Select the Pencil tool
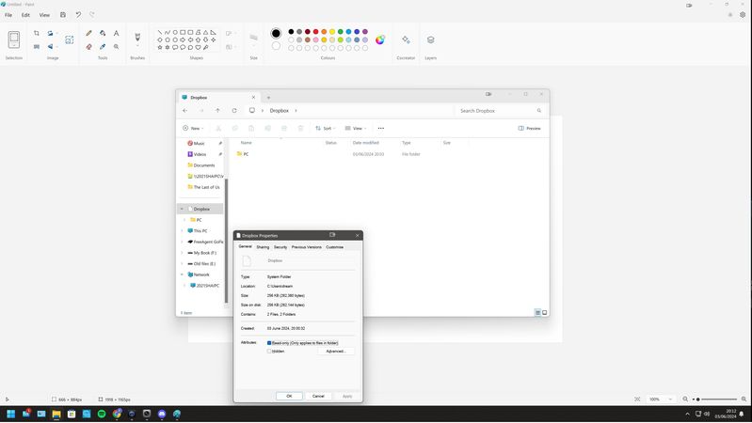This screenshot has width=752, height=423. point(88,33)
